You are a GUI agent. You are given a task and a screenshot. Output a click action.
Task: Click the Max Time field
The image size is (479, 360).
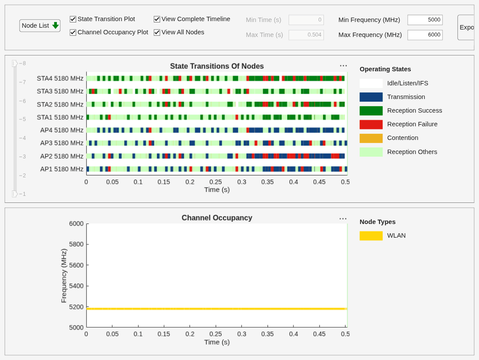coord(306,35)
